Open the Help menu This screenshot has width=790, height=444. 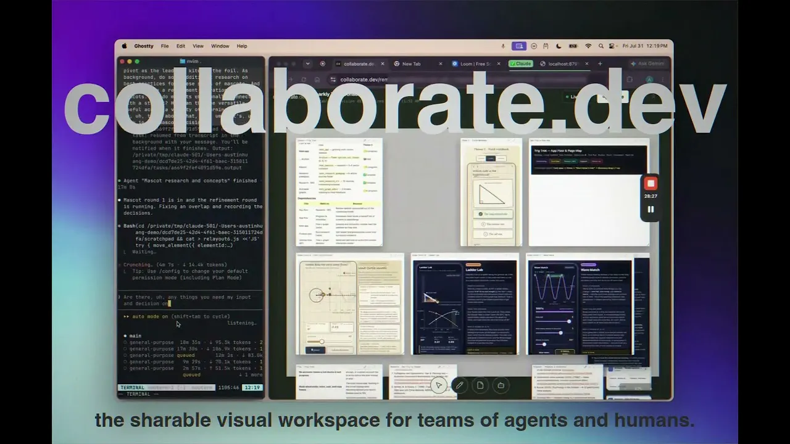[242, 46]
